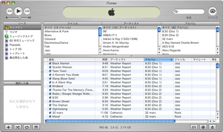Screen dimensions: 223x132
Task: Sort by ジャンル column in song list
Action: tap(183, 60)
